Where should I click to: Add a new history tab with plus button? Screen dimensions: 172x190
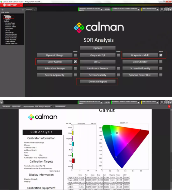[35, 10]
